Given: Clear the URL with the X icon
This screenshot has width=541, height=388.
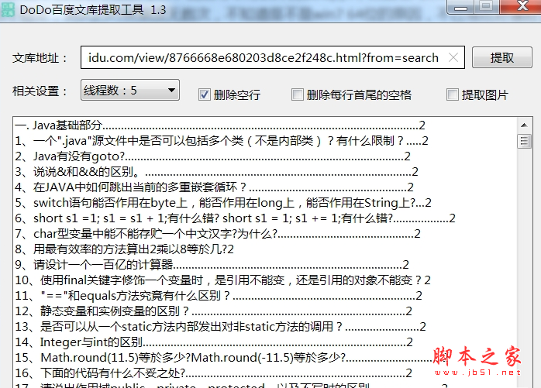Looking at the screenshot, I should click(453, 57).
